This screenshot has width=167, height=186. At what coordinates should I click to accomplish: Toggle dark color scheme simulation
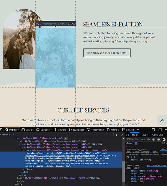(x=164, y=139)
